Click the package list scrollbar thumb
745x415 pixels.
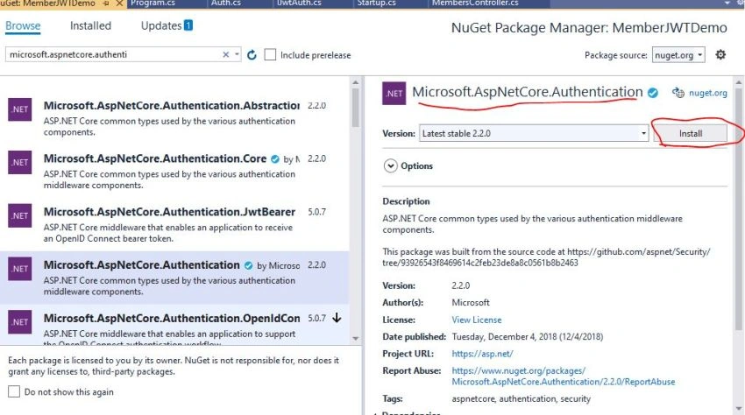(355, 108)
